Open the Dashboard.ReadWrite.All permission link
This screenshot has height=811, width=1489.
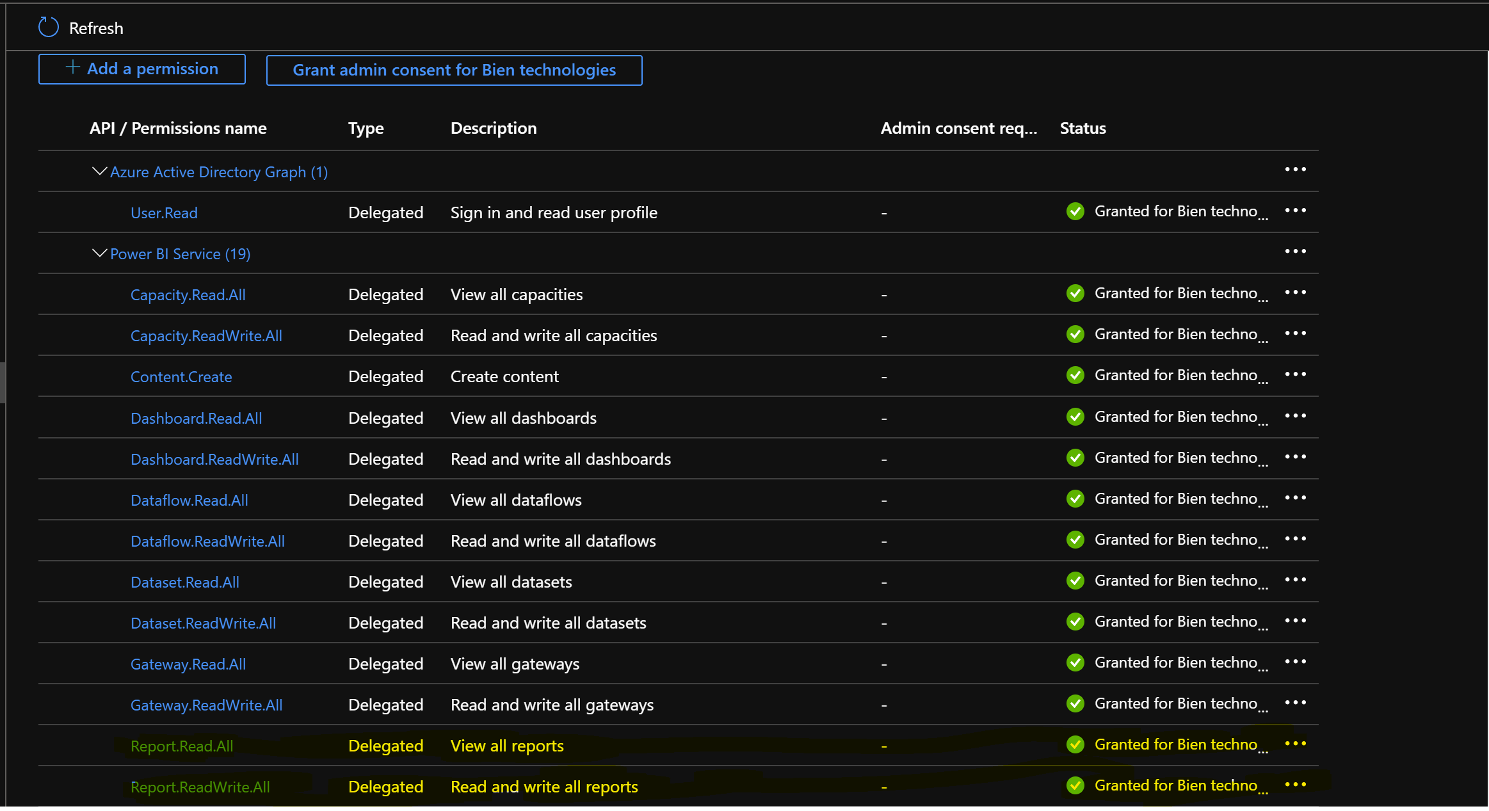click(x=214, y=459)
